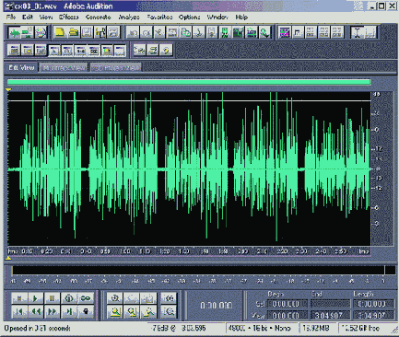Stop playback with the Stop button
Viewport: 399px width, 337px height.
19,298
